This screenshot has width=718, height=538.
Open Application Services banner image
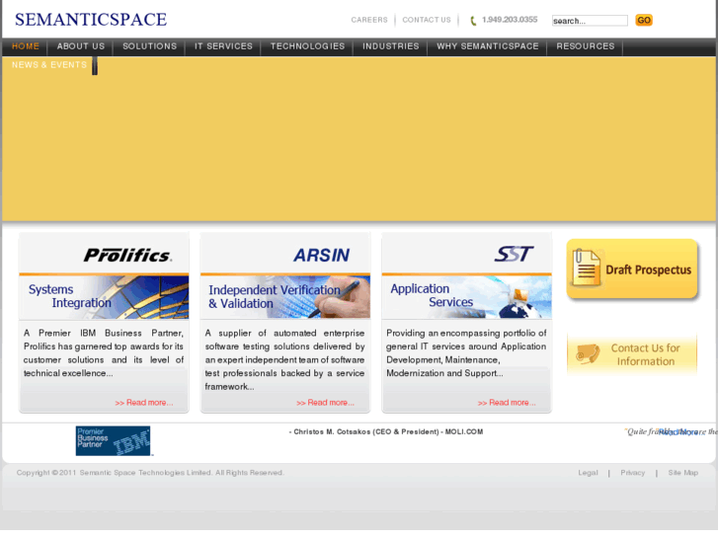(466, 297)
